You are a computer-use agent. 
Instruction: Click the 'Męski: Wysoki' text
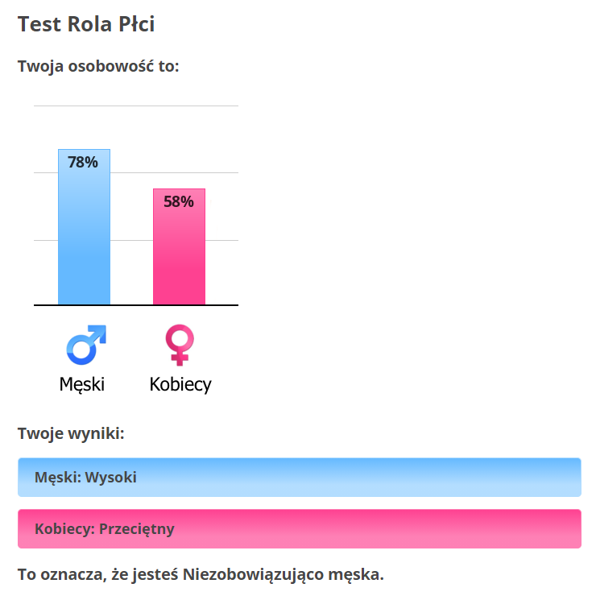(x=85, y=478)
